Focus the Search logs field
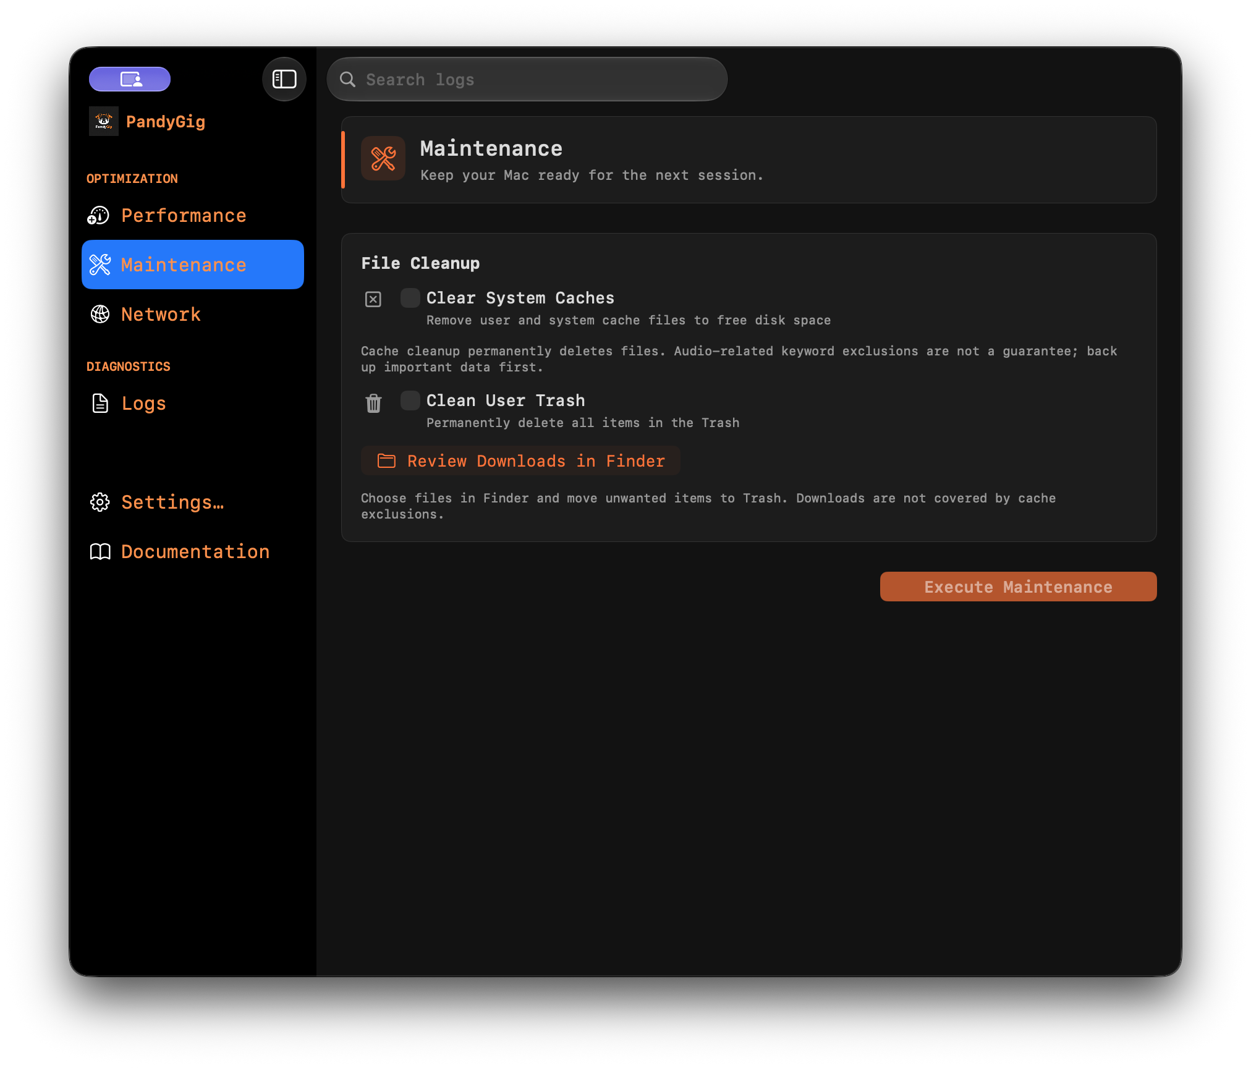Screen dimensions: 1251x1068 point(527,79)
